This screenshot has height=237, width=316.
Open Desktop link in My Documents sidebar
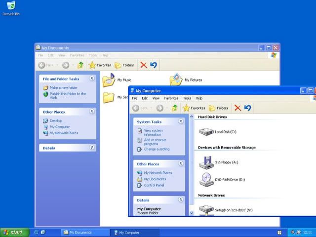56,120
